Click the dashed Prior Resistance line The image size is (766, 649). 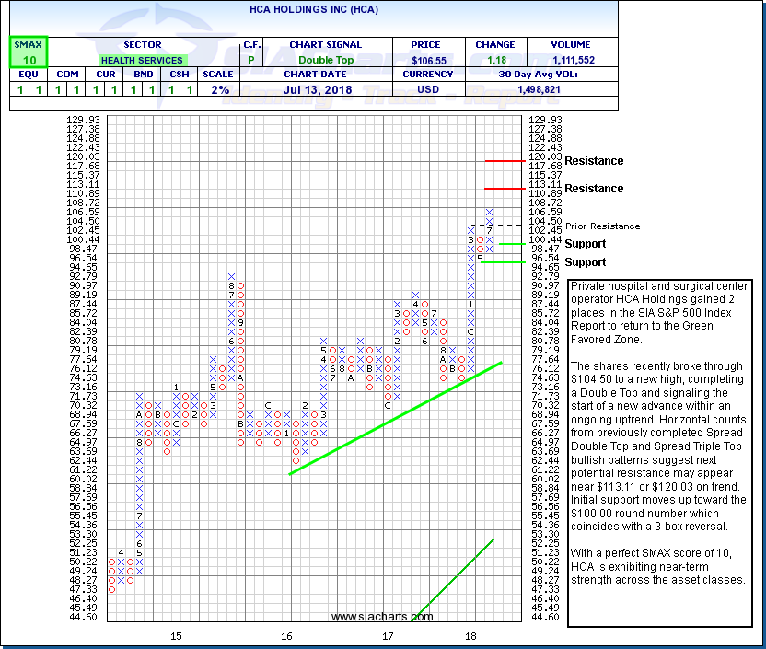(497, 226)
